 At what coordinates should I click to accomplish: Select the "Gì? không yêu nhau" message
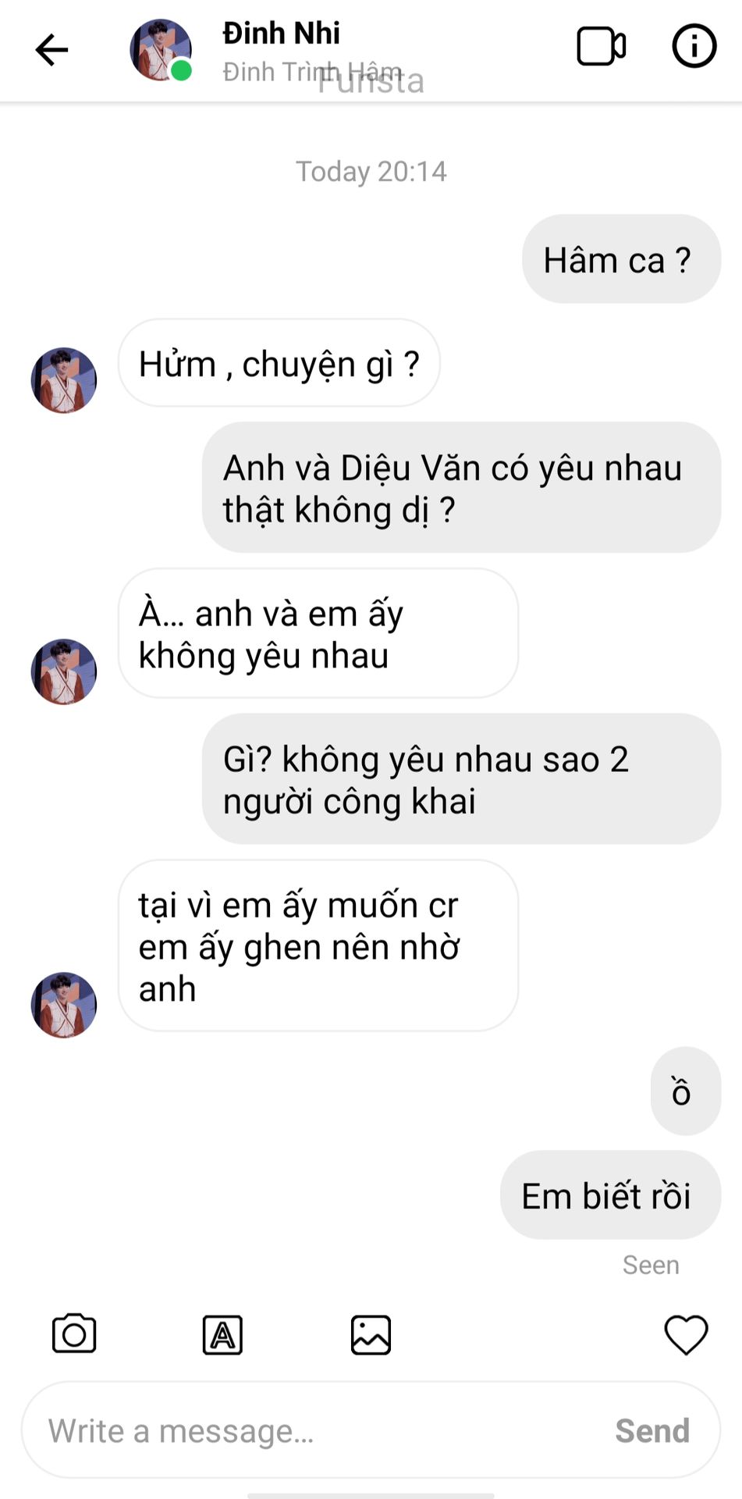click(x=461, y=779)
